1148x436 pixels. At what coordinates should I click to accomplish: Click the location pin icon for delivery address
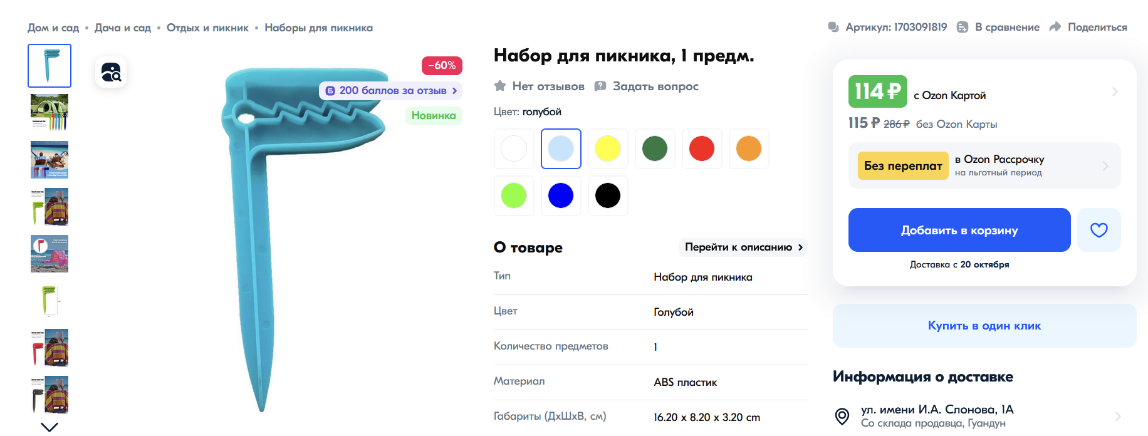pos(842,416)
